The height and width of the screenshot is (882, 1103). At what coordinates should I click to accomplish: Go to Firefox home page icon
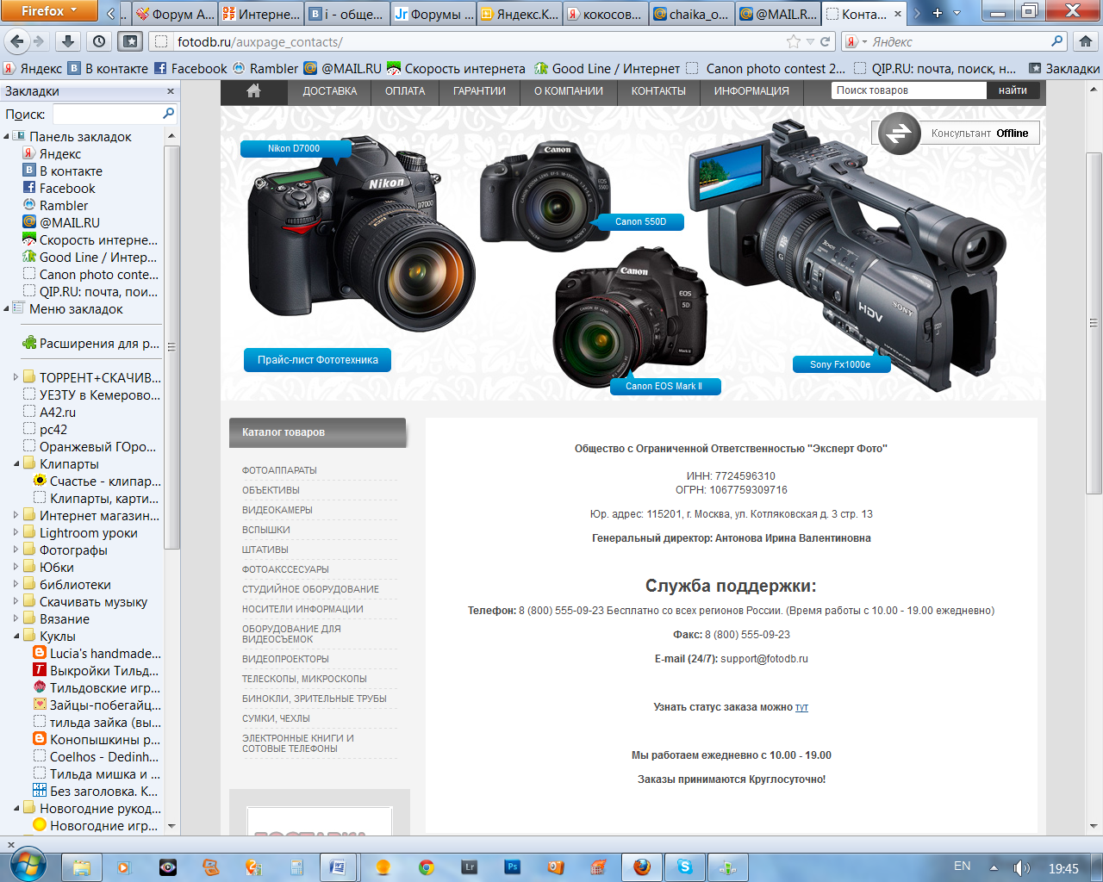click(1085, 41)
